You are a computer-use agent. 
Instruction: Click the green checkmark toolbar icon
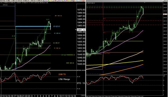point(48,1)
